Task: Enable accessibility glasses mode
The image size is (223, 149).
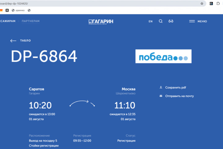Action: (171, 21)
